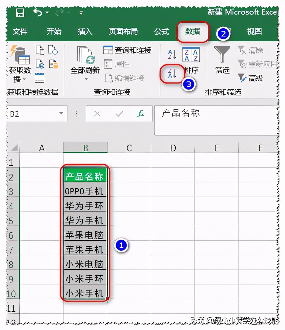Viewport: 285px width, 330px height.
Task: Click the From Table/Range icon
Action: point(39,78)
